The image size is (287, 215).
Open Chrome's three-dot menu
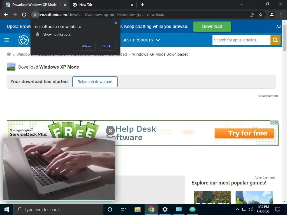281,15
